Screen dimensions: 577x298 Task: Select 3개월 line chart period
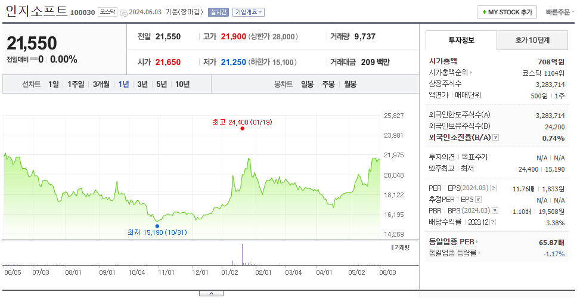click(101, 84)
